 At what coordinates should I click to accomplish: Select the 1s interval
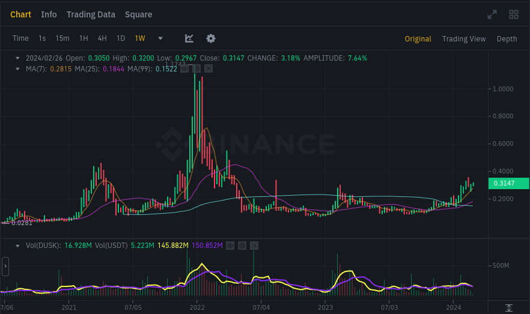(42, 38)
